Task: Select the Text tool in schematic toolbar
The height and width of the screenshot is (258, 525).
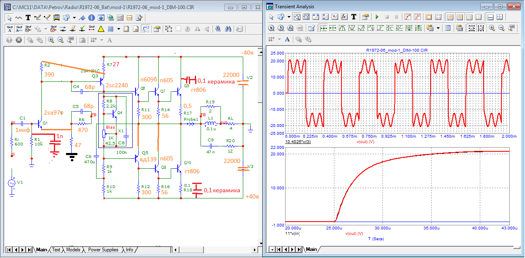Action: 28,18
